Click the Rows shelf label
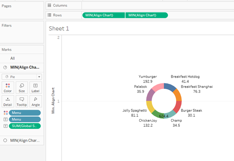Screen dimensions: 234x161 57,15
